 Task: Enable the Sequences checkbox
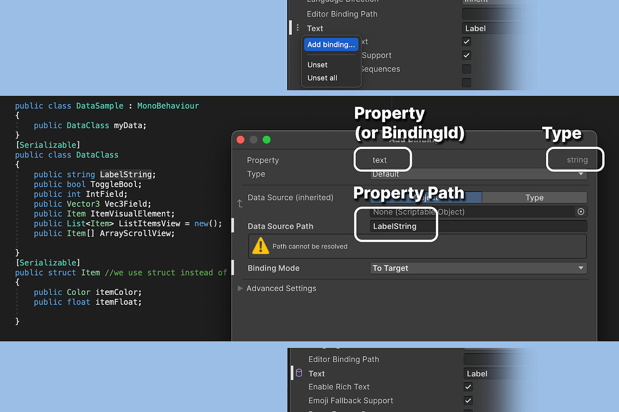tap(466, 69)
